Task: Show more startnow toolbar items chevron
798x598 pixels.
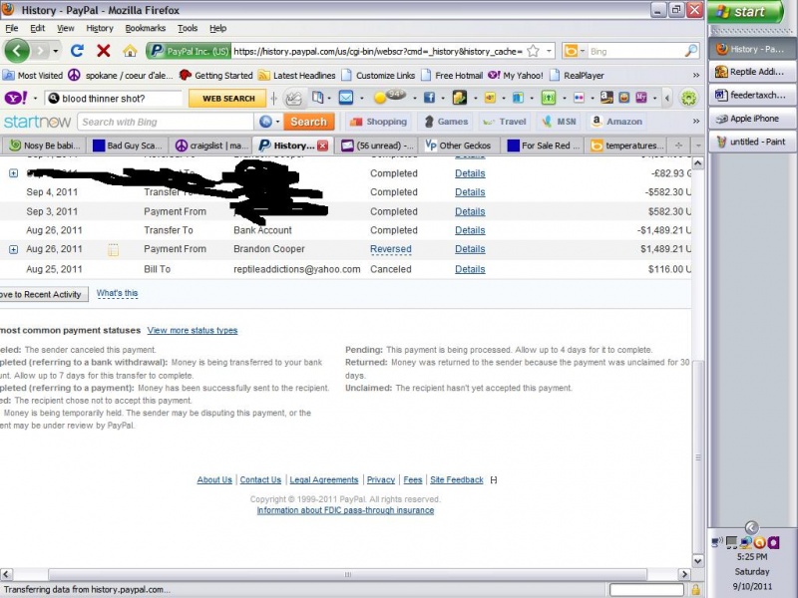Action: 695,121
